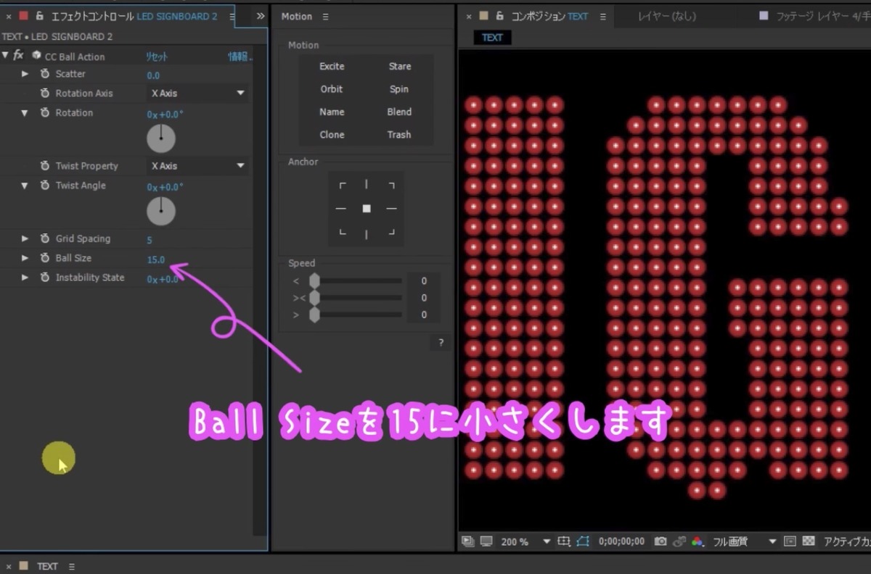Expand the Grid Spacing property

pos(24,238)
